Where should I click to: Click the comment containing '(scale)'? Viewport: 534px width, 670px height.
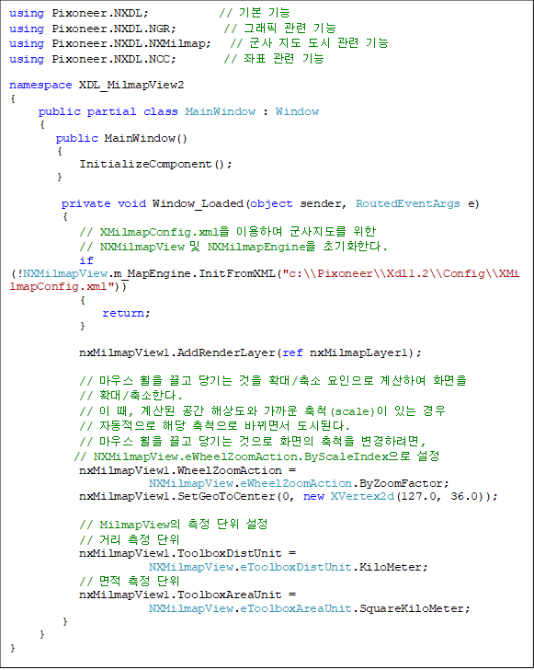coord(263,411)
